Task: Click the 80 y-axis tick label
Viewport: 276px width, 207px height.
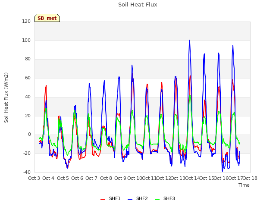Action: 28,59
